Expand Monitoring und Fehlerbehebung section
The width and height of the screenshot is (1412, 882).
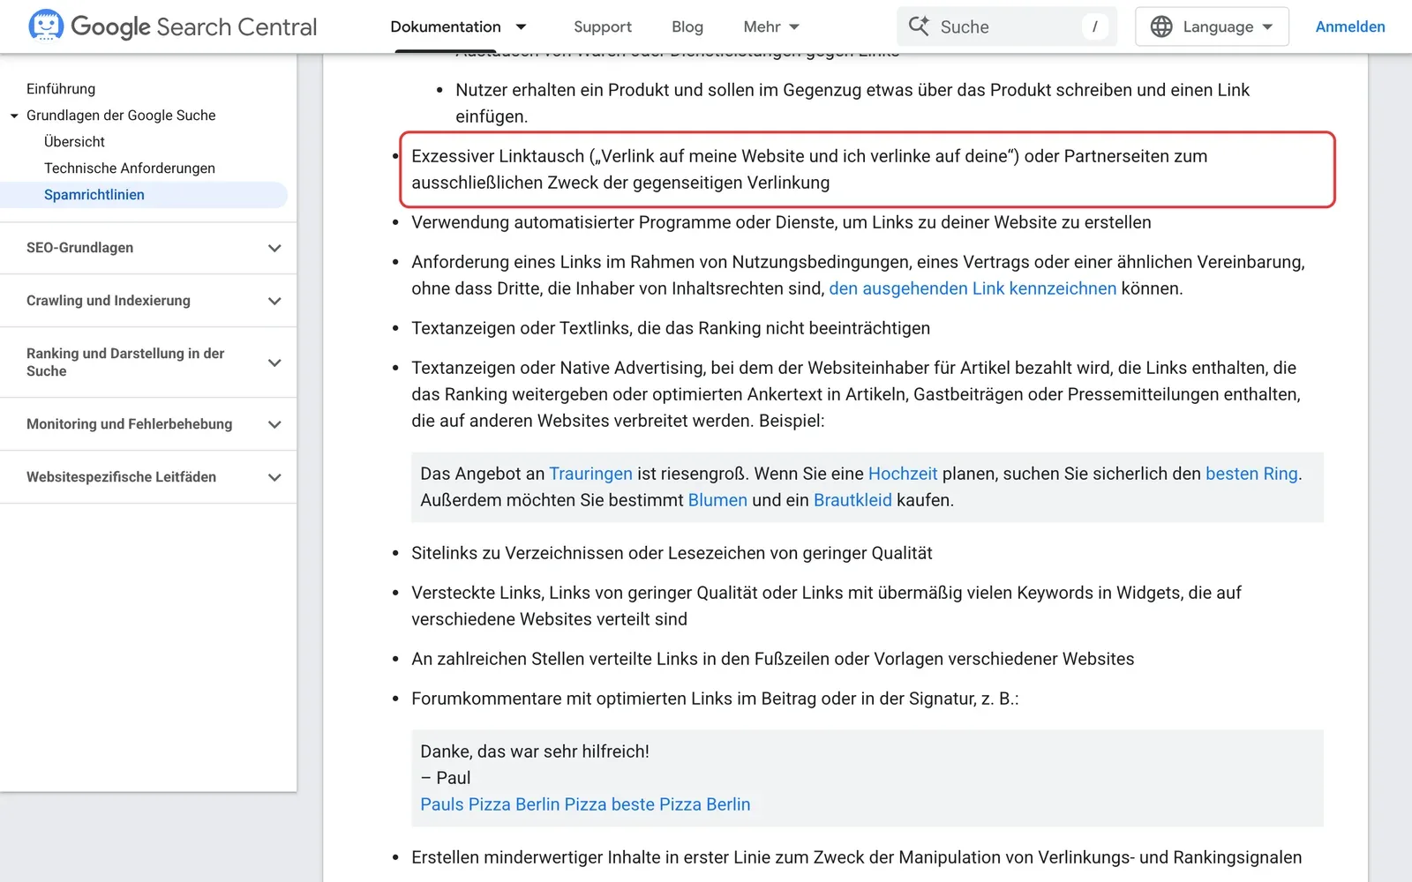pyautogui.click(x=274, y=424)
